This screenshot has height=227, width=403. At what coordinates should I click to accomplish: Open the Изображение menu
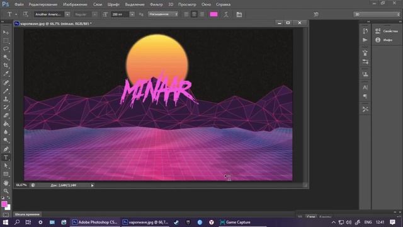pos(75,4)
